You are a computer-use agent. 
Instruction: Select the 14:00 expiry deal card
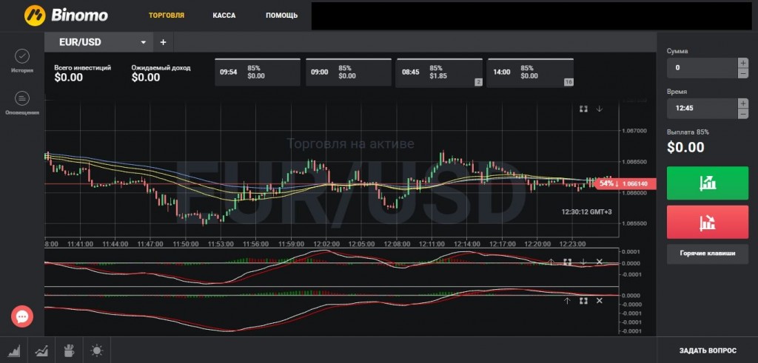530,72
